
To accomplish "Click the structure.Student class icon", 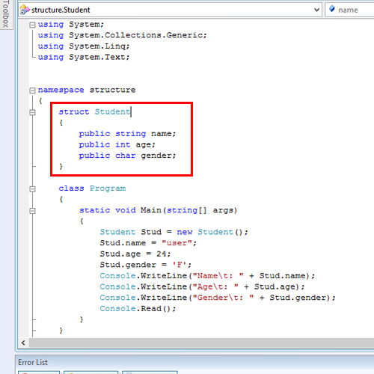I will tap(25, 10).
